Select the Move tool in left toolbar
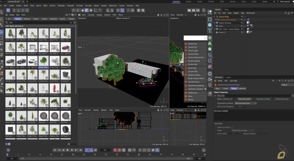Image resolution: width=294 pixels, height=161 pixels. (1, 32)
